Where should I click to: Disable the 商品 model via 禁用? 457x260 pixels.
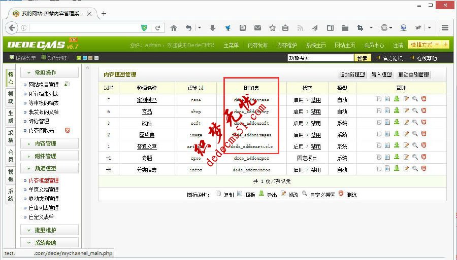[x=316, y=112]
